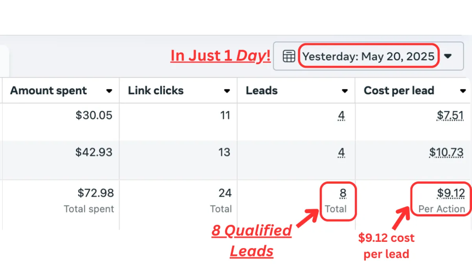Viewport: 472px width, 265px height.
Task: Open the date range dropdown arrow
Action: 448,56
